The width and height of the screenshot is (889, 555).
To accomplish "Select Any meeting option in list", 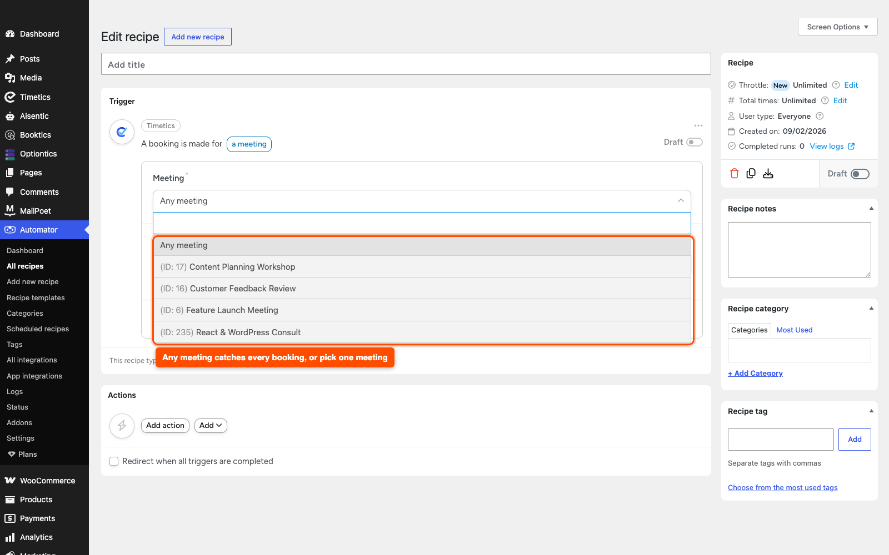I will click(422, 245).
